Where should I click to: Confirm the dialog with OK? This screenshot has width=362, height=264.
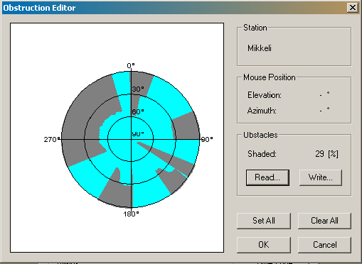[264, 245]
